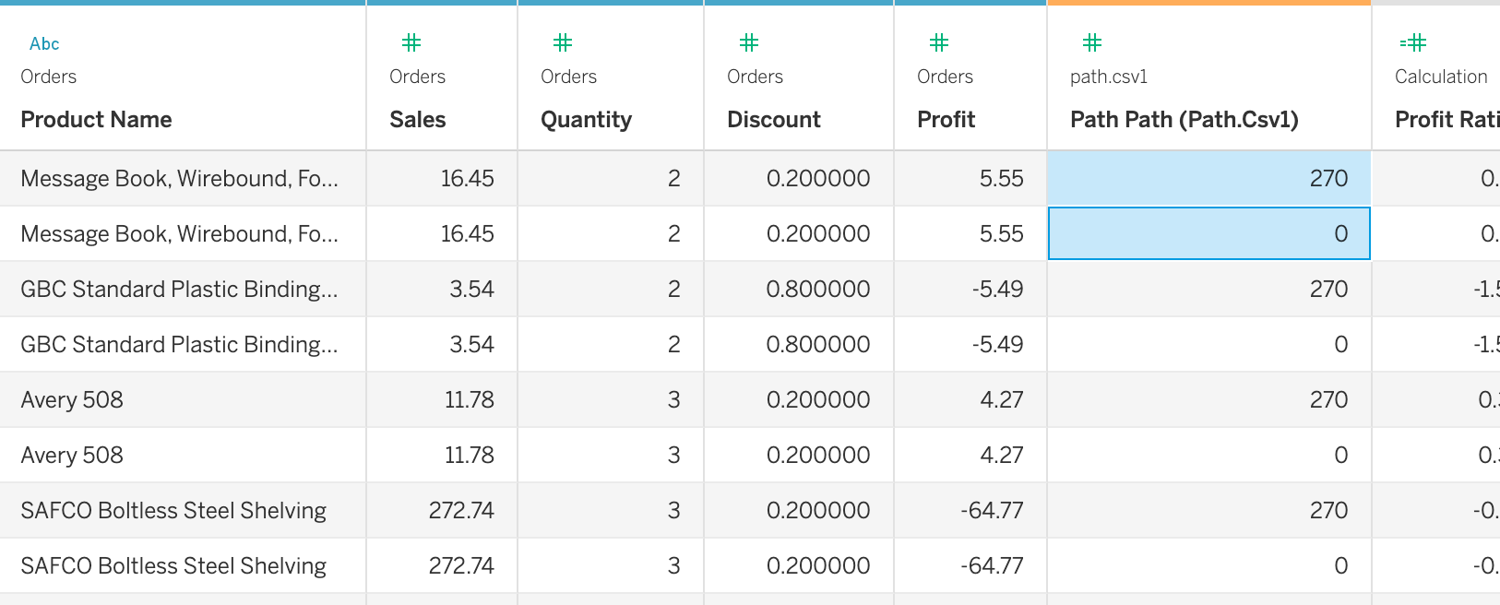Image resolution: width=1500 pixels, height=605 pixels.
Task: Click the number type icon above Discount
Action: click(x=749, y=42)
